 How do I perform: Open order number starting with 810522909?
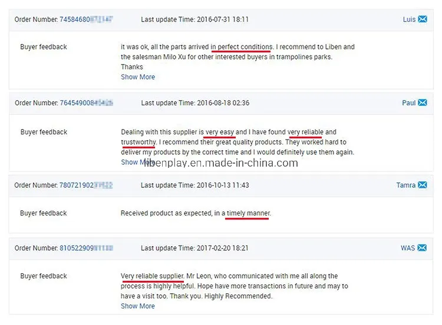click(86, 248)
